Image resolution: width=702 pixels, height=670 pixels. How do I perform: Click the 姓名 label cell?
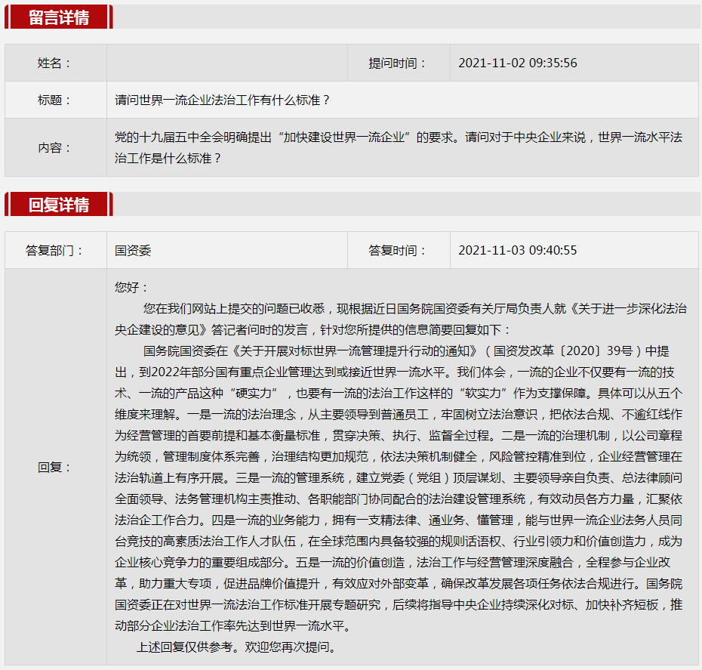coord(54,63)
